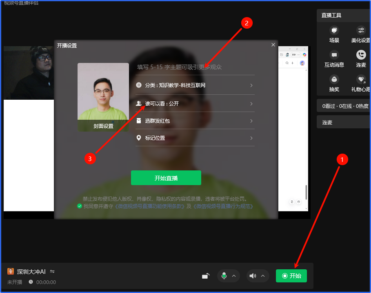Open the 互动消息 interactive messages tool

click(x=334, y=56)
